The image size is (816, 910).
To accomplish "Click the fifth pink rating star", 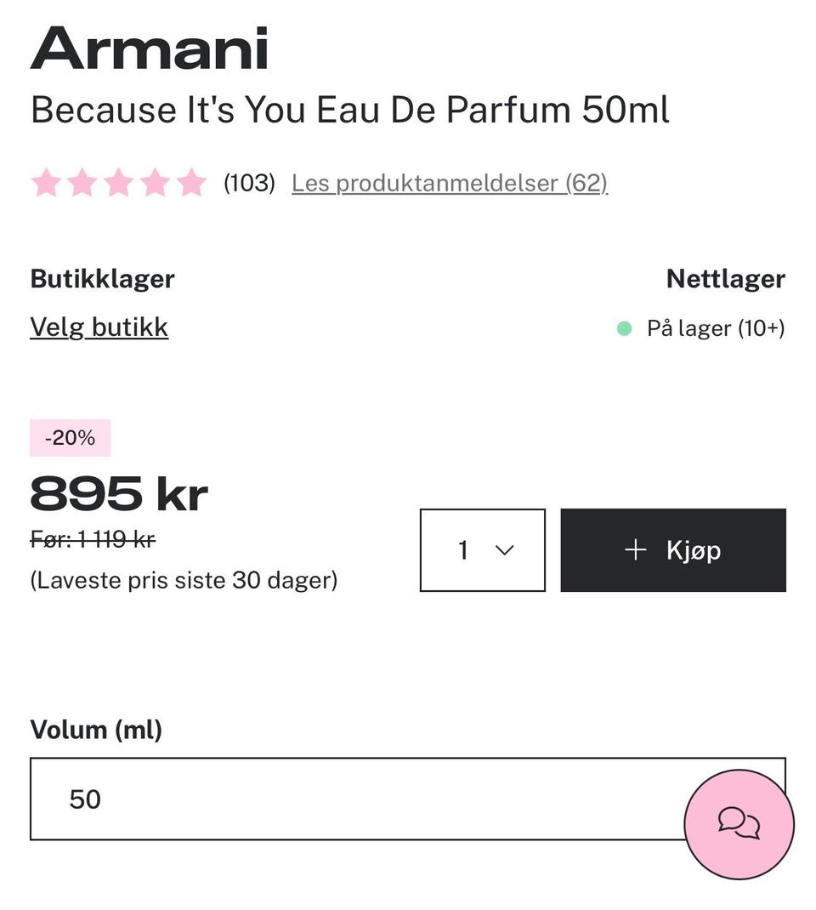I will (191, 182).
